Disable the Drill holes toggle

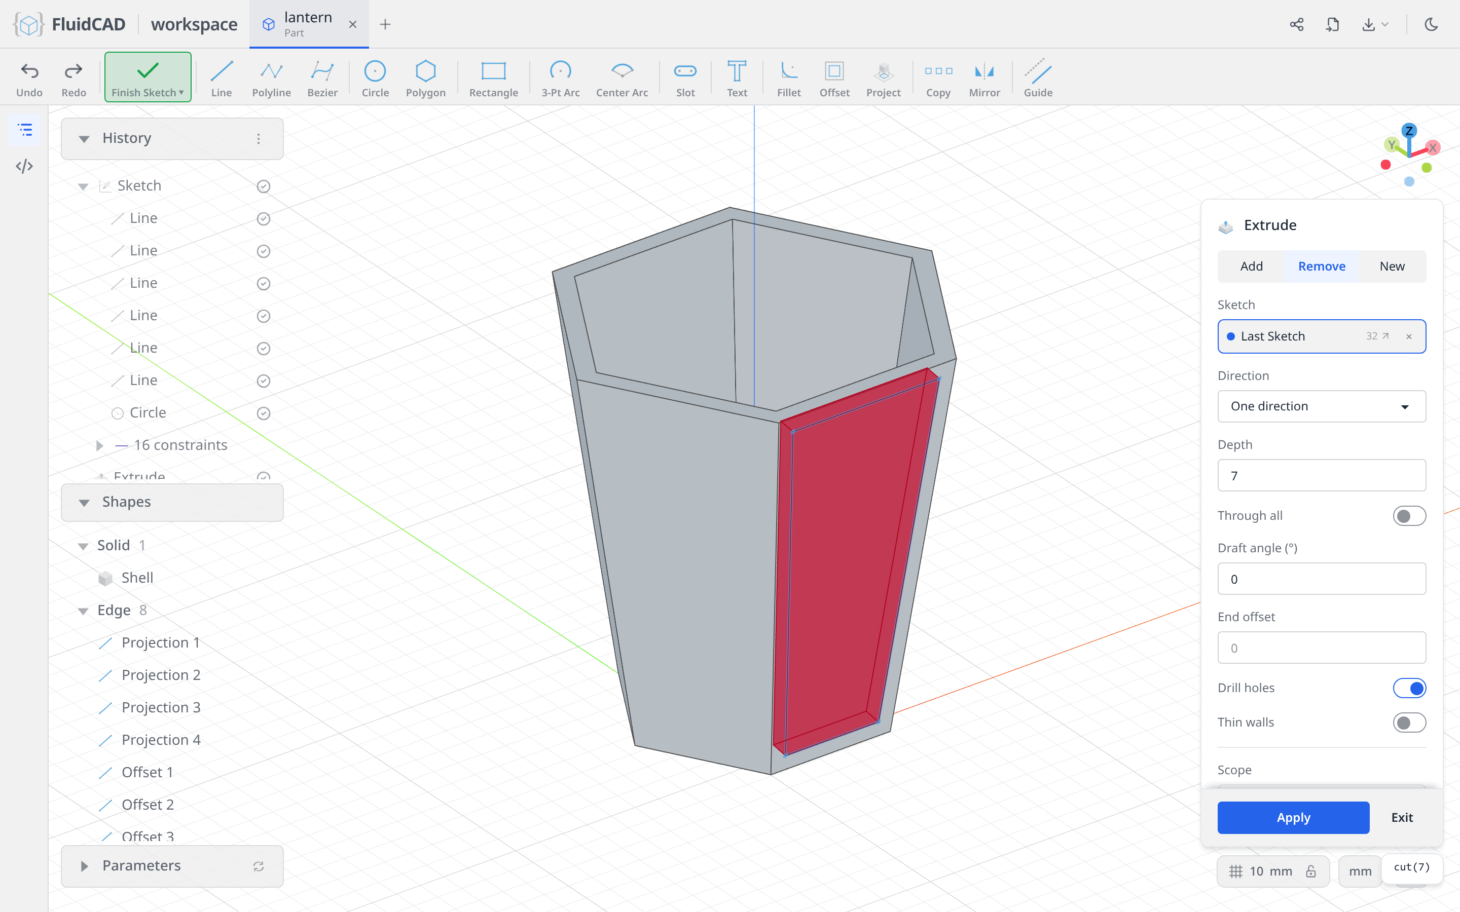(1409, 688)
